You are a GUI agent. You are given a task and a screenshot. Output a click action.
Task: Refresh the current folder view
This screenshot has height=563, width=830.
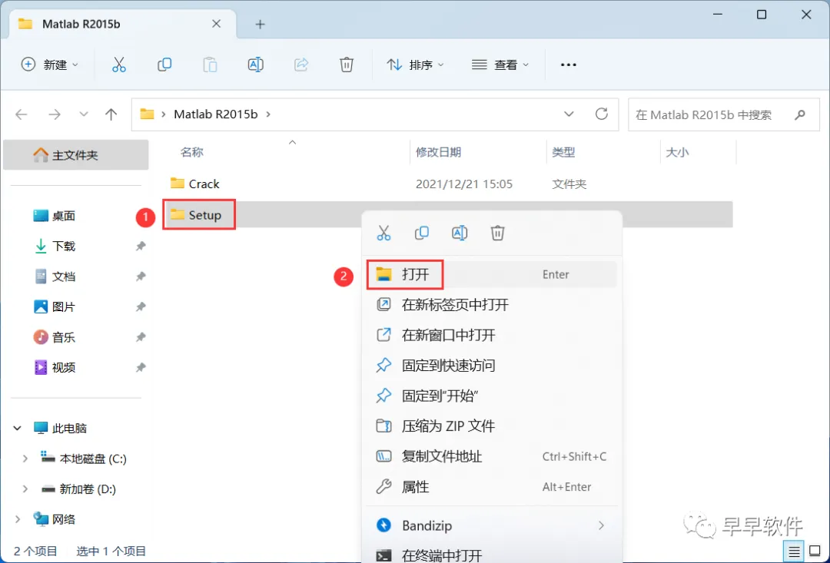tap(601, 114)
